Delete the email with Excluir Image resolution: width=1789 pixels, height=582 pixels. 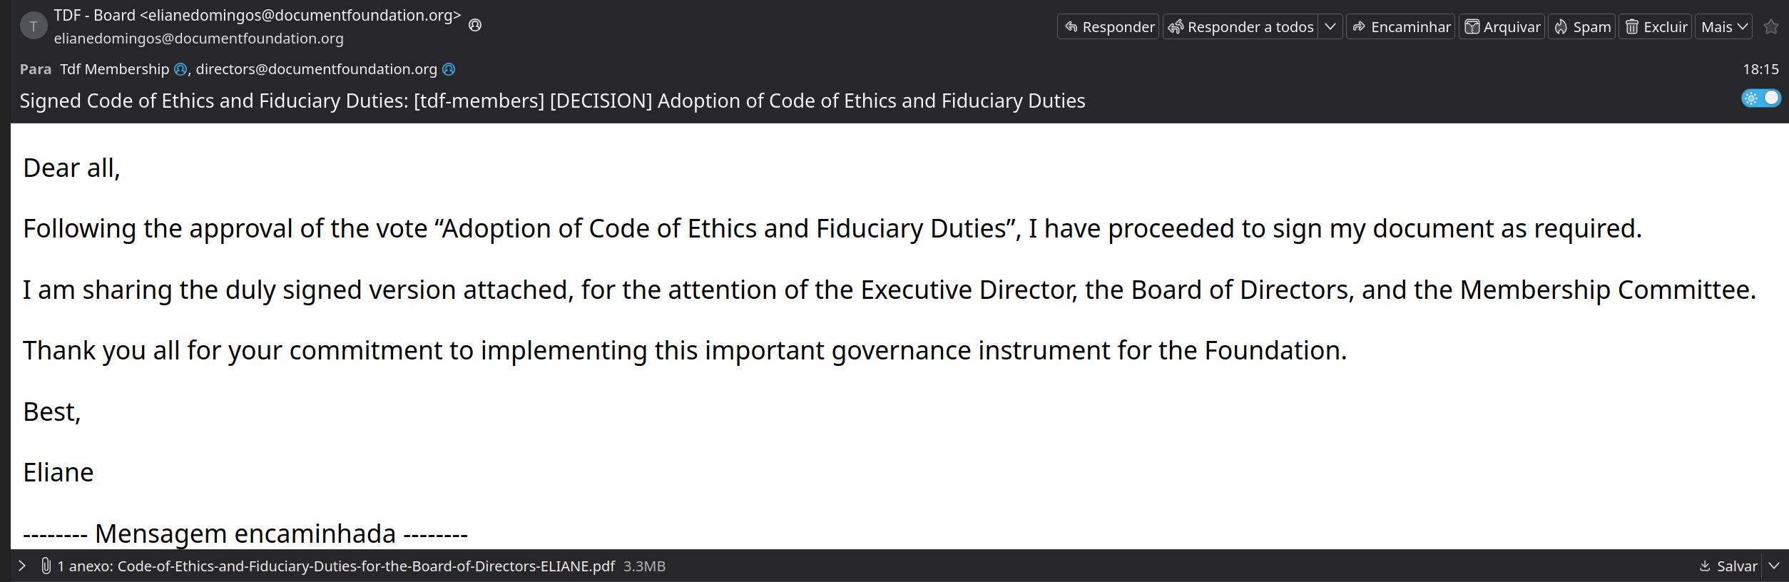[x=1656, y=27]
